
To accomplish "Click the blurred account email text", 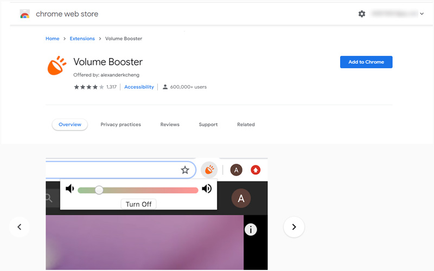I will pyautogui.click(x=394, y=14).
